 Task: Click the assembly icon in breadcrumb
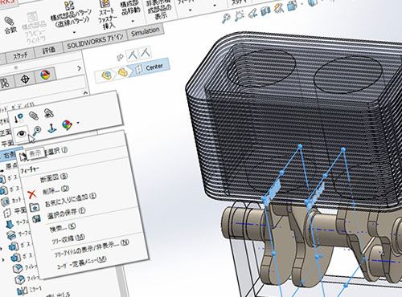[x=107, y=75]
